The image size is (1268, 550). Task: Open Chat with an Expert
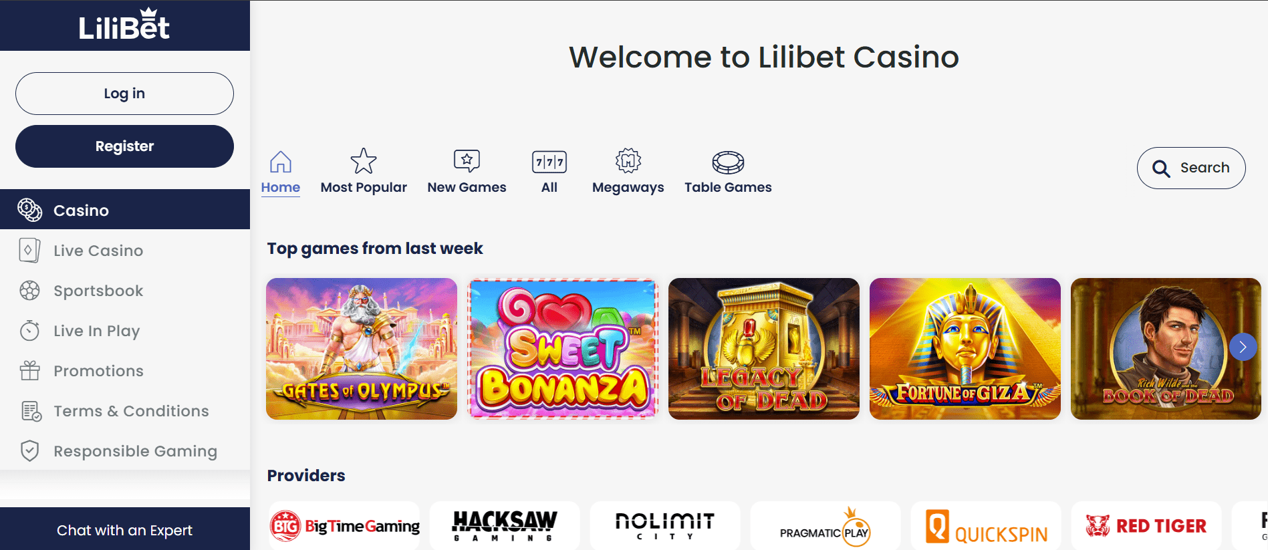coord(125,529)
